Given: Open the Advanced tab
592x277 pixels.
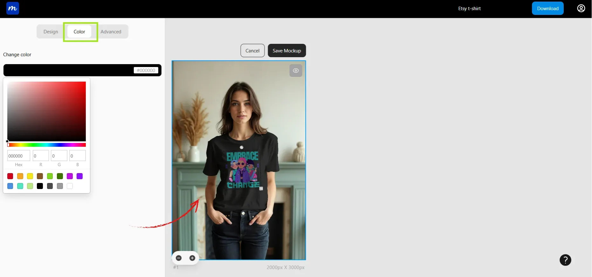Looking at the screenshot, I should coord(111,32).
